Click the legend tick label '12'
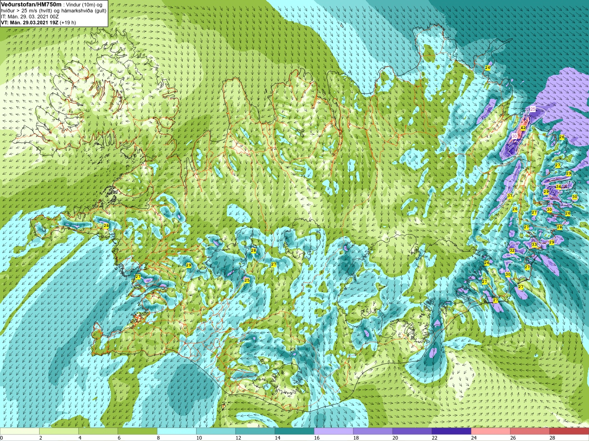 [239, 438]
